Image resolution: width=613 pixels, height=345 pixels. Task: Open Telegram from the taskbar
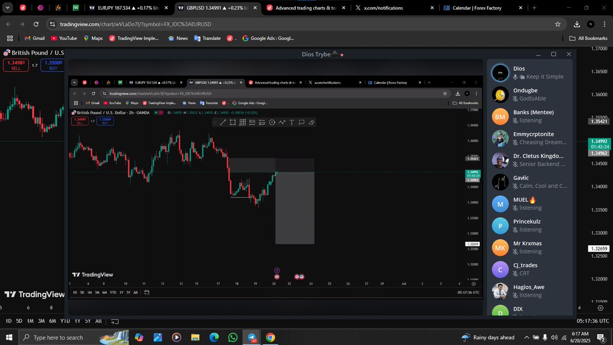[252, 338]
